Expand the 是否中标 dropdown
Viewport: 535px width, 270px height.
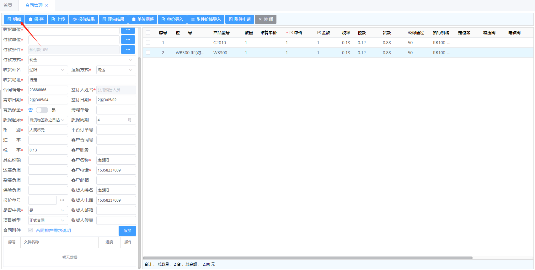pos(48,210)
